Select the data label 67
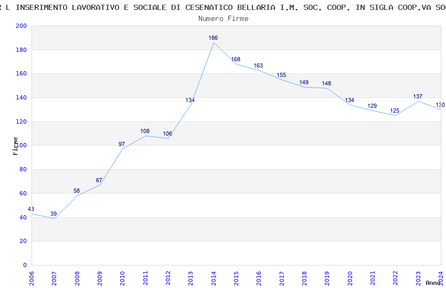This screenshot has width=446, height=288. pos(99,180)
